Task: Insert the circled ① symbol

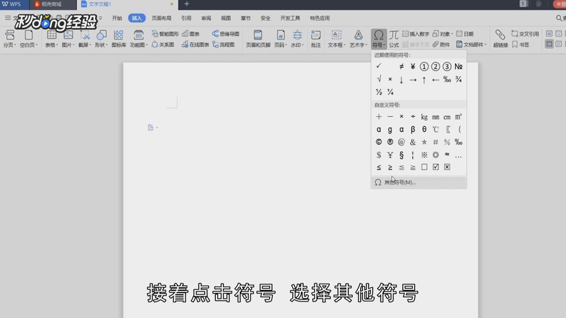Action: pos(424,66)
